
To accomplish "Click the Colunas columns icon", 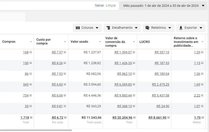I will [x=78, y=28].
